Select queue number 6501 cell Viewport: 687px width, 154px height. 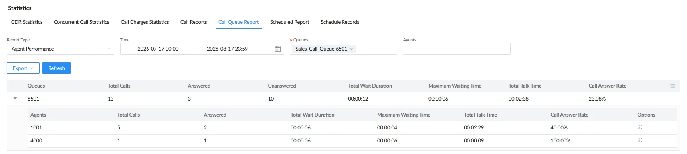coord(34,99)
